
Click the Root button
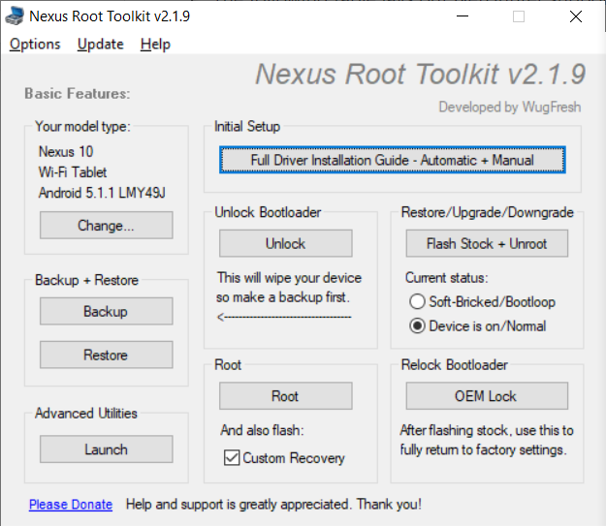point(286,396)
